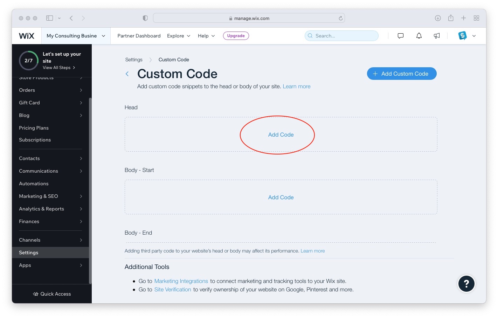Expand Marketing & SEO in the sidebar
The image size is (498, 318).
coord(50,196)
